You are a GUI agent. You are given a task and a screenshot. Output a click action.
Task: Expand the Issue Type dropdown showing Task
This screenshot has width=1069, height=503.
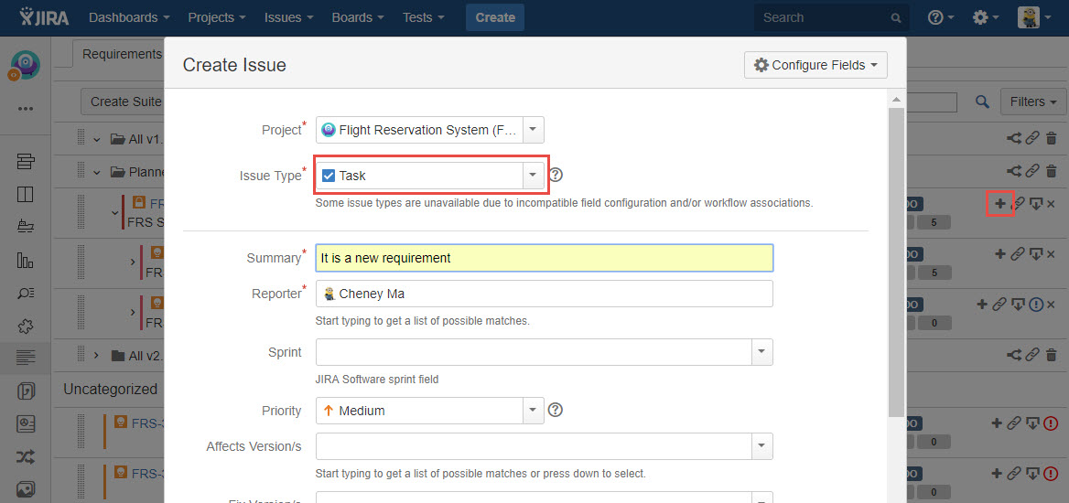pyautogui.click(x=533, y=176)
